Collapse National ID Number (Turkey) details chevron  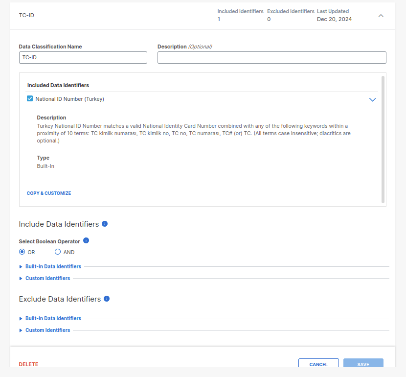click(372, 99)
